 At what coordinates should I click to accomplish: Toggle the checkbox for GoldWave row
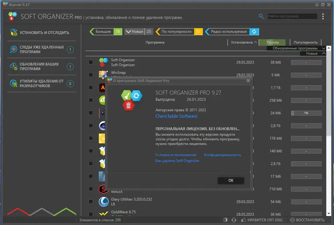(x=91, y=214)
